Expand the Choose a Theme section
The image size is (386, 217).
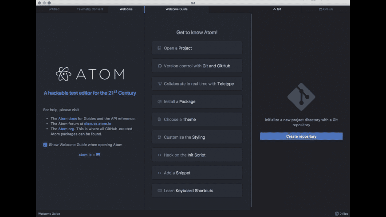197,119
